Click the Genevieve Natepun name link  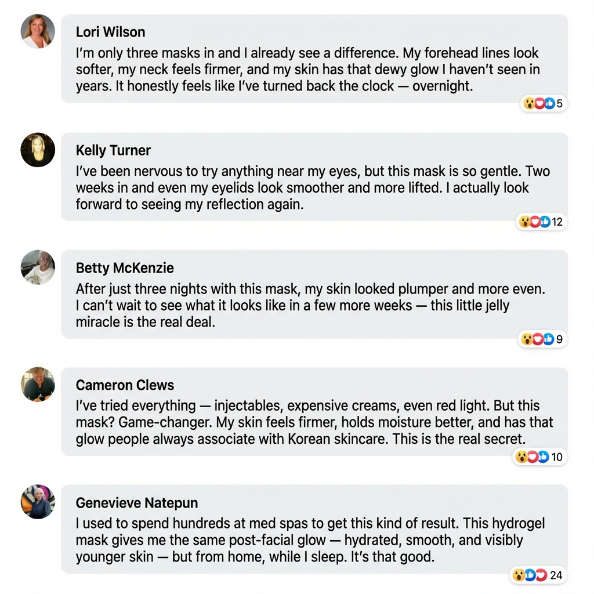coord(137,503)
